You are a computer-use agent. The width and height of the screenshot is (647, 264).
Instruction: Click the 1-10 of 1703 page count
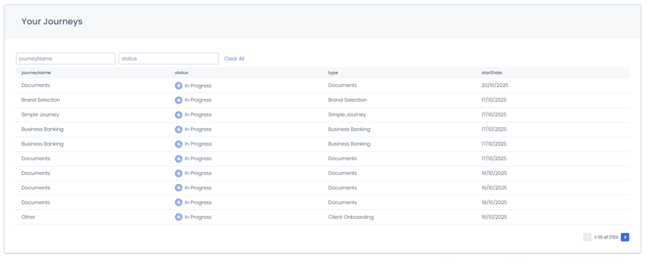point(606,237)
